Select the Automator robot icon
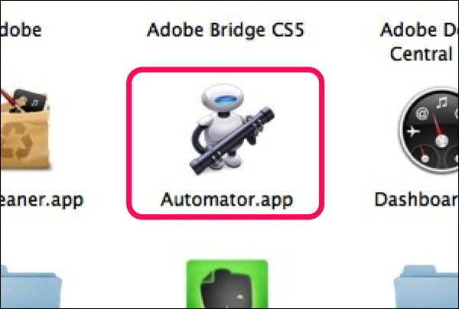 (x=231, y=129)
